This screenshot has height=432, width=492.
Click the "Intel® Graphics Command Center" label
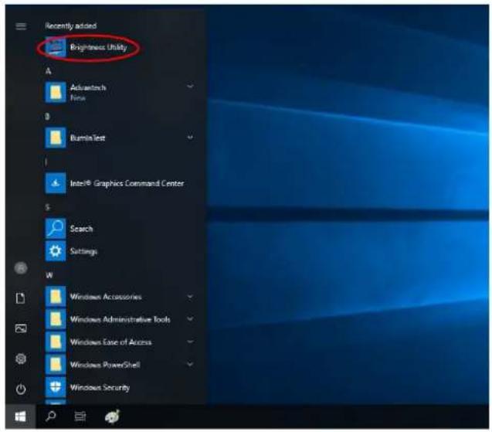coord(127,183)
